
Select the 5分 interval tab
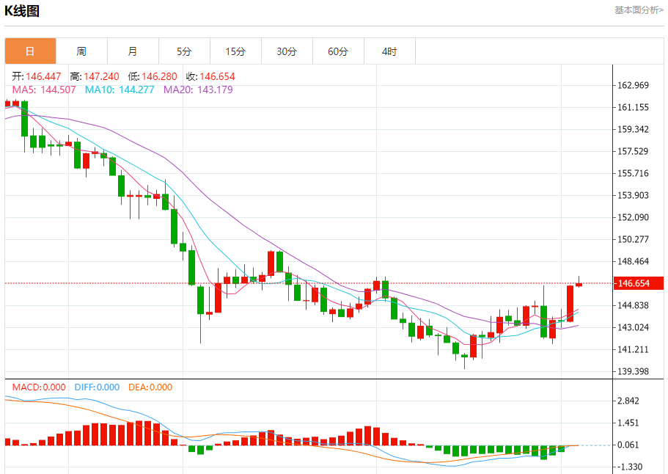184,51
